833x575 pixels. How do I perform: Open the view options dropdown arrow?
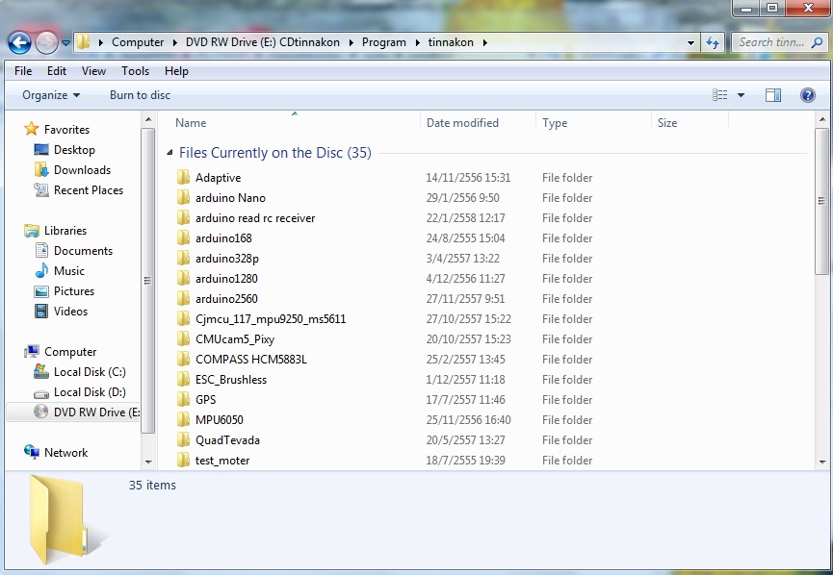741,95
